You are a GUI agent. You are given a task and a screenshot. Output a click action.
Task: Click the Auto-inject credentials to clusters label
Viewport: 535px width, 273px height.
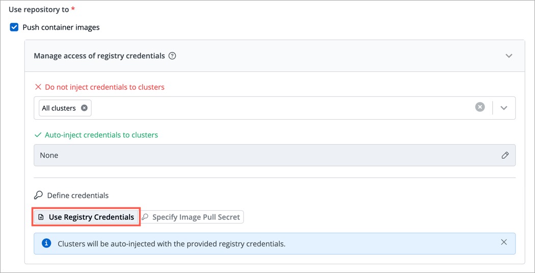(x=101, y=135)
